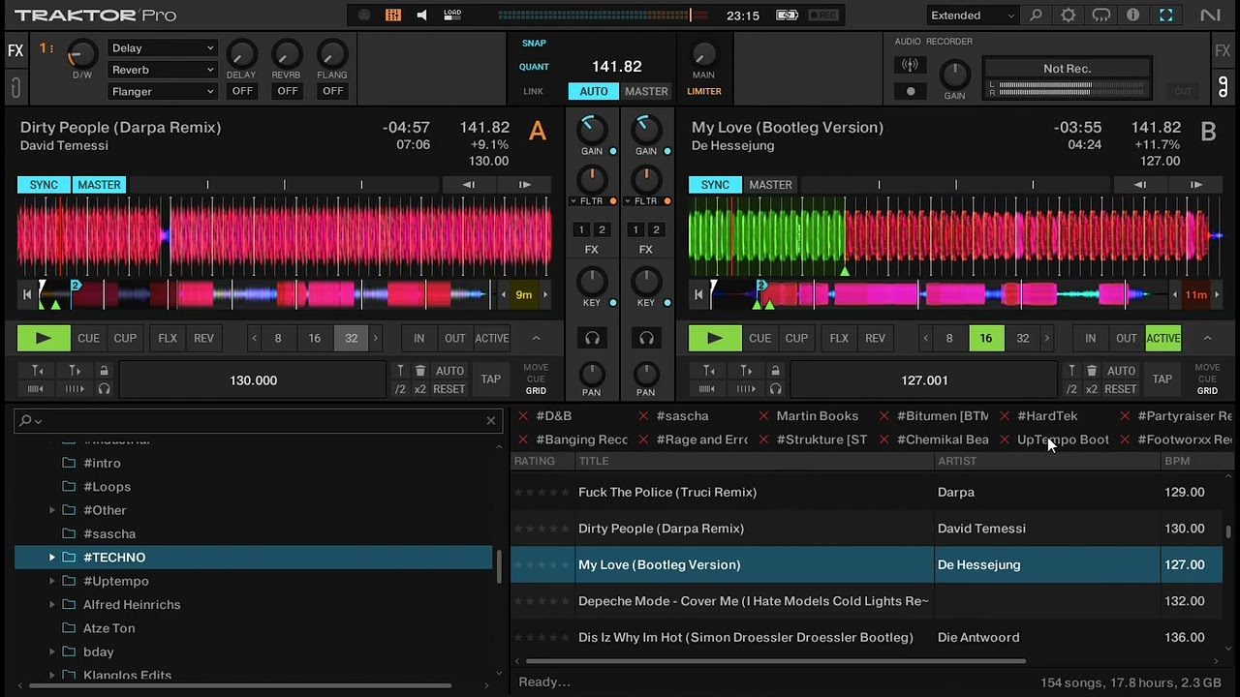Start playback on deck A with the play button
The image size is (1240, 697).
[x=44, y=338]
